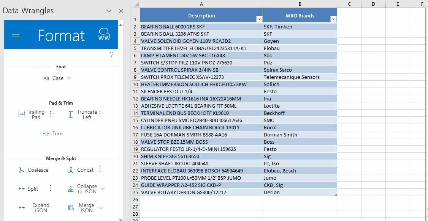This screenshot has height=221, width=428.
Task: Select the CKD, Sig brand cell
Action: [x=300, y=185]
